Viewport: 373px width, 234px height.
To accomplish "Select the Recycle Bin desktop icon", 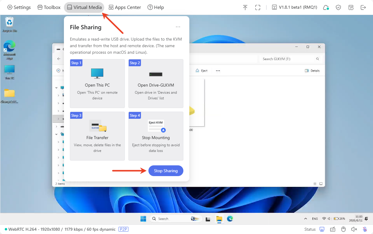I will [10, 24].
